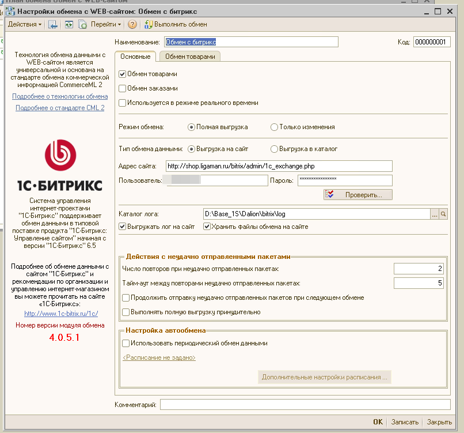Run exchange with Выполнить обмен icon
The image size is (464, 433).
tap(149, 24)
